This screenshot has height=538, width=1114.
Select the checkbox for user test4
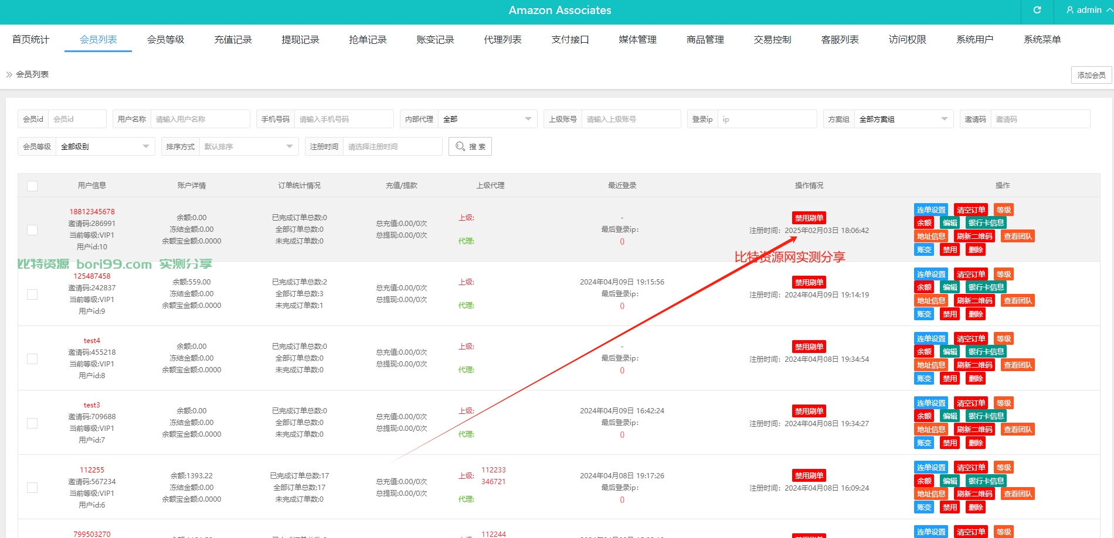(x=32, y=358)
